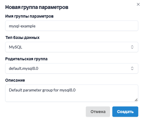Close the Новая группа параметров dialog
Viewport: 142px width, 120px height.
[138, 4]
